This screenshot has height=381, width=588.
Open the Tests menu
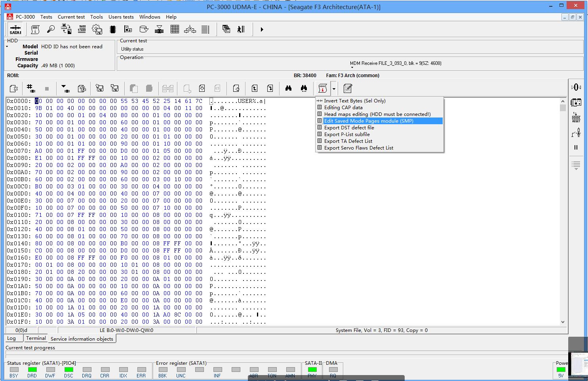click(46, 17)
